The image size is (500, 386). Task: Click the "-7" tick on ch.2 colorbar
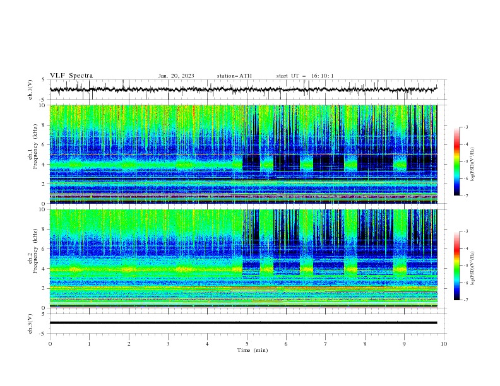tap(465, 300)
